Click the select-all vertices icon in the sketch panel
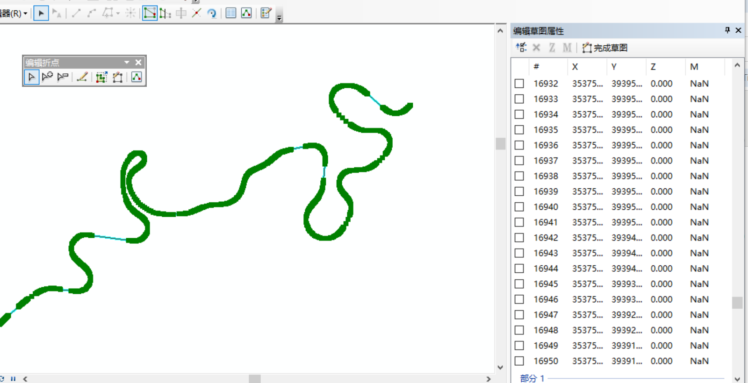748x383 pixels. pyautogui.click(x=521, y=47)
